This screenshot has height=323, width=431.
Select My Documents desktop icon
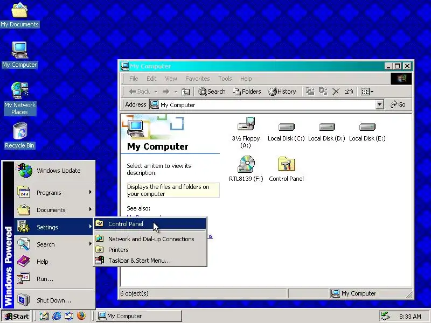(x=19, y=15)
